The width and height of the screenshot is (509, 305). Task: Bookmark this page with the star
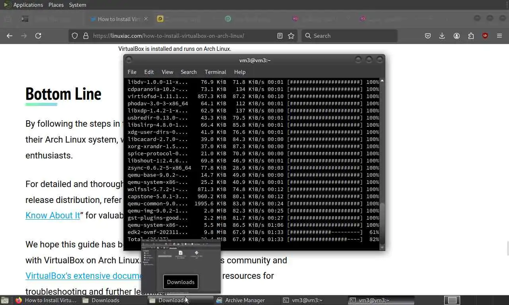pos(291,36)
